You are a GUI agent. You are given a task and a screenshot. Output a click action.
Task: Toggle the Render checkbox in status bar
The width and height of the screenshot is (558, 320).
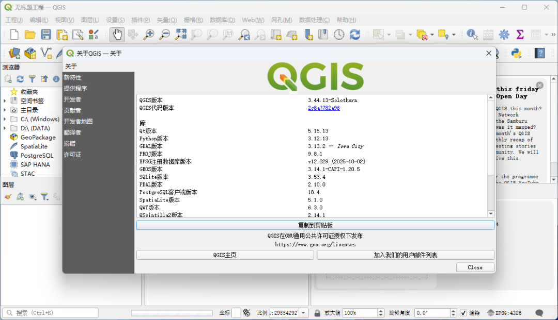pyautogui.click(x=463, y=313)
